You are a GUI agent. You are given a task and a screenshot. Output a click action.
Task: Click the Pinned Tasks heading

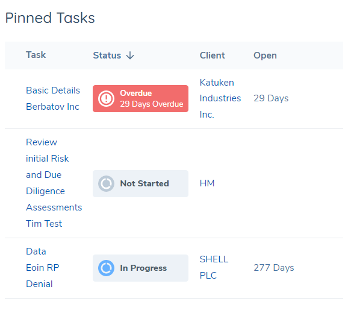(50, 18)
